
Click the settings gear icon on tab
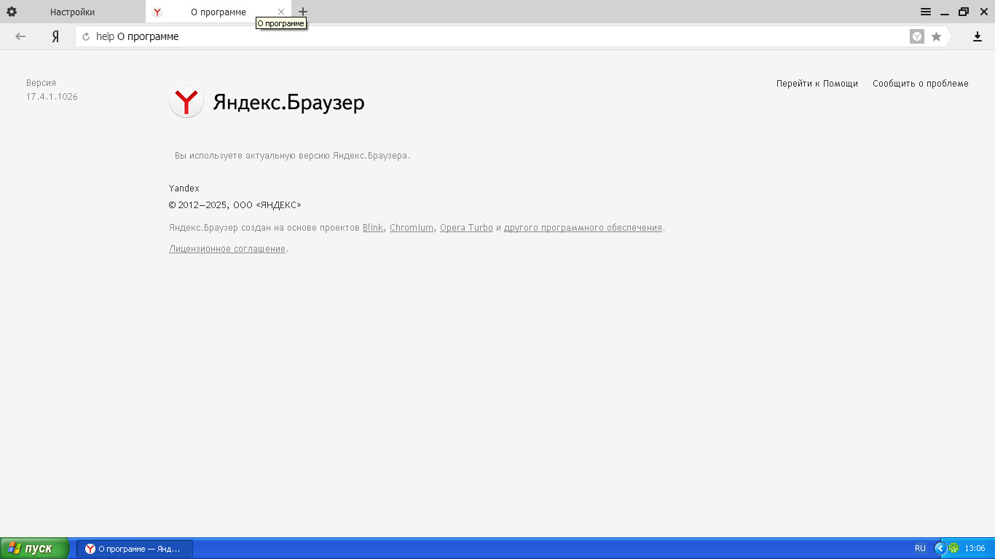coord(12,12)
